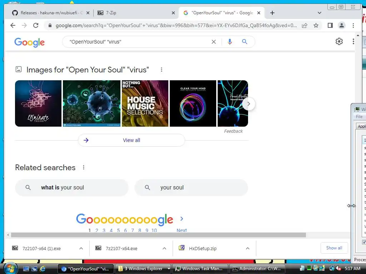Go to results page 10
This screenshot has width=366, height=274.
pyautogui.click(x=154, y=230)
